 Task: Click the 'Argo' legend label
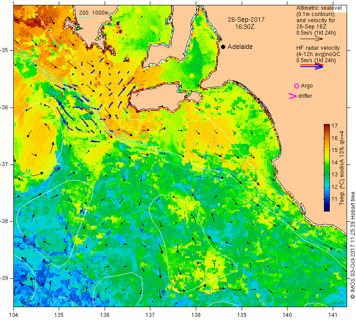307,86
